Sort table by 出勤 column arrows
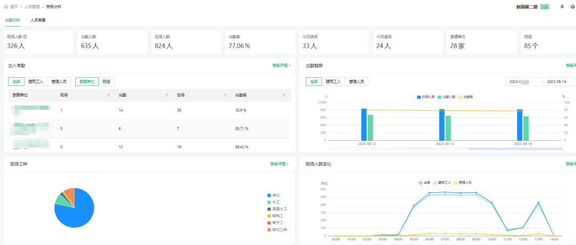The width and height of the screenshot is (576, 245). point(167,95)
